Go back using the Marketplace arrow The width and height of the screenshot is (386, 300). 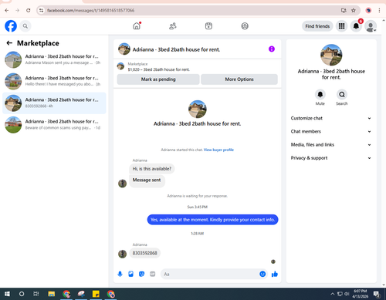tap(9, 43)
